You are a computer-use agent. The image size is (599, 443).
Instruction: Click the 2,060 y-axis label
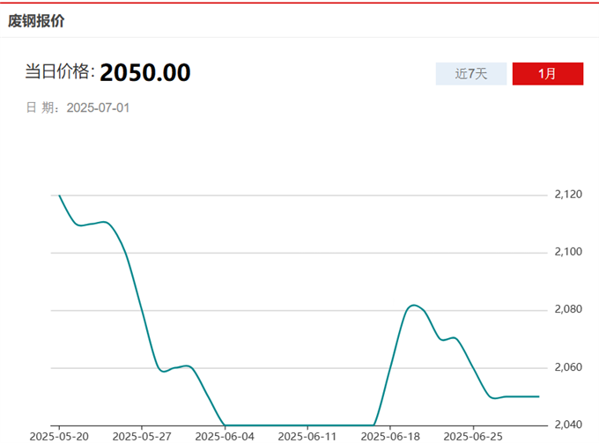(x=568, y=367)
